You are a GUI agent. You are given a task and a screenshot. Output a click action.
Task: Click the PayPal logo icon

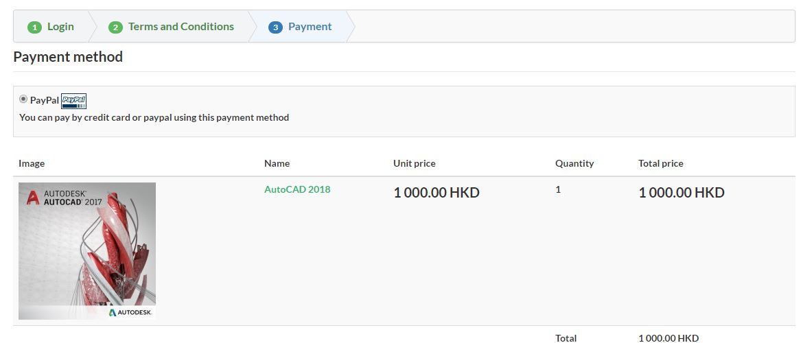pos(73,101)
